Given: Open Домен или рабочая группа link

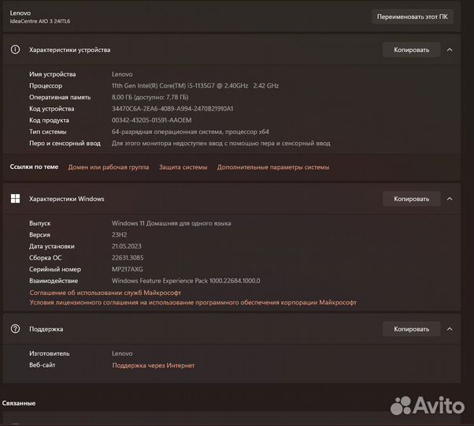Looking at the screenshot, I should coord(109,167).
